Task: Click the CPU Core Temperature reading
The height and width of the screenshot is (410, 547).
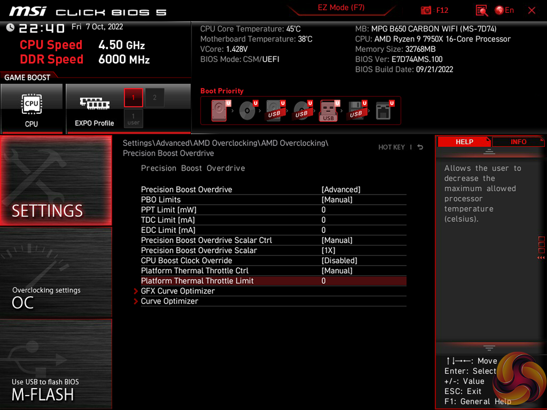Action: point(250,29)
